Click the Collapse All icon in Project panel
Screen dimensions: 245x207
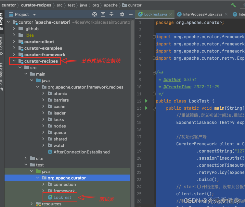[111, 14]
